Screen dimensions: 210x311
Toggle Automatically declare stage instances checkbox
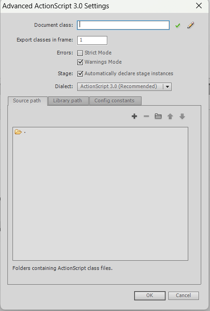(80, 73)
